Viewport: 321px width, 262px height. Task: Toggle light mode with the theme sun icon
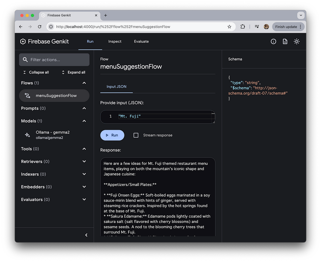(x=296, y=41)
